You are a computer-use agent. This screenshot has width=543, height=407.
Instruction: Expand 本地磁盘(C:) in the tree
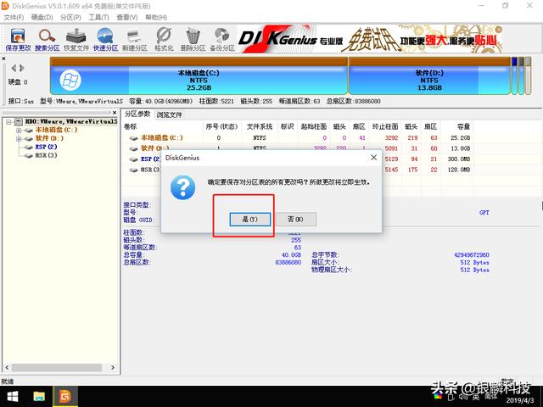(x=19, y=131)
